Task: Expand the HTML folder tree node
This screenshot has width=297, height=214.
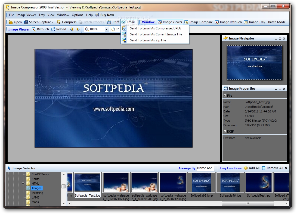Action: click(x=23, y=184)
